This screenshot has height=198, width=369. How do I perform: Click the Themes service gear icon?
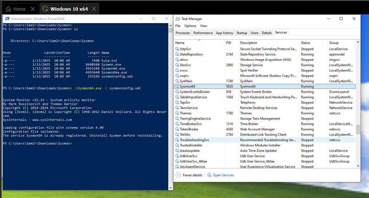(x=177, y=113)
